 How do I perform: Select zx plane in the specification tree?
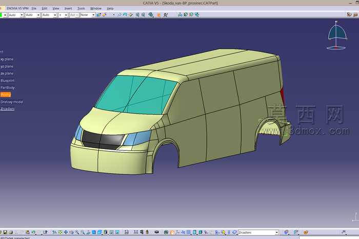pos(7,73)
